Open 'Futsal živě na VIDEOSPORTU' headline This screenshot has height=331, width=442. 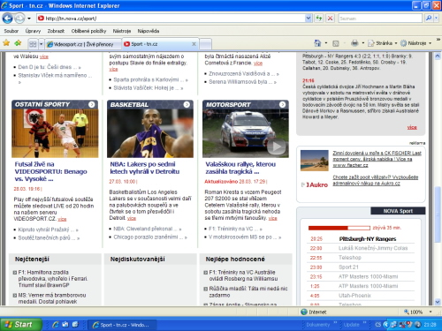[x=50, y=171]
